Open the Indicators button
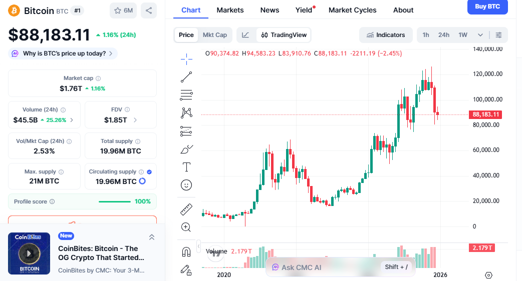Image resolution: width=522 pixels, height=281 pixels. coord(386,35)
